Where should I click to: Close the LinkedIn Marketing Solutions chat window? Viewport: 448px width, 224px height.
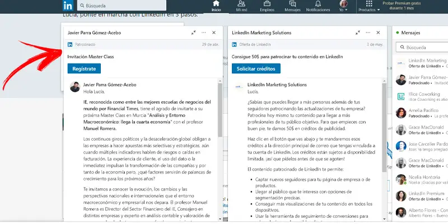[x=378, y=32]
